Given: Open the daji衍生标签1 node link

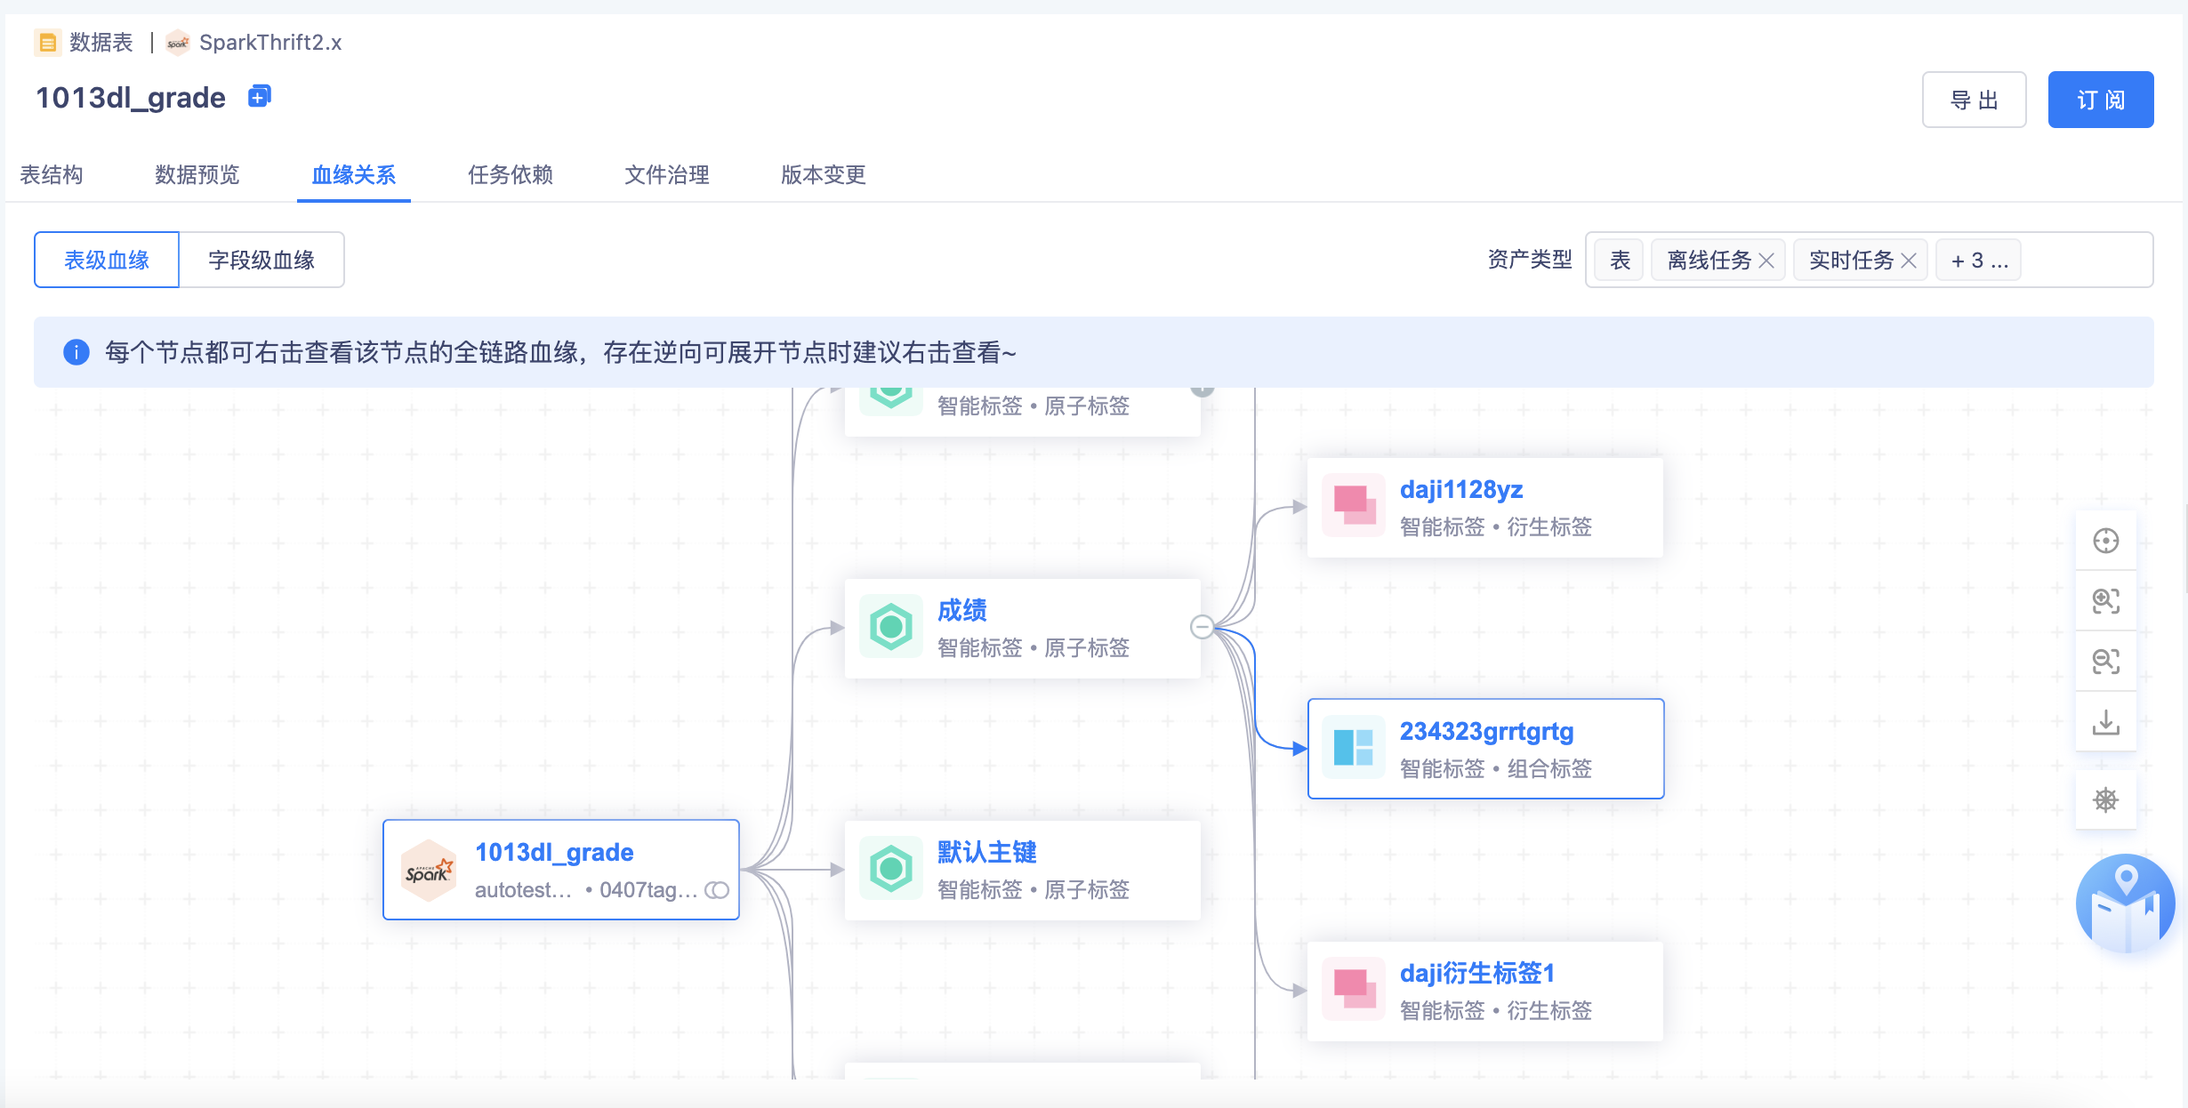Looking at the screenshot, I should (x=1477, y=973).
